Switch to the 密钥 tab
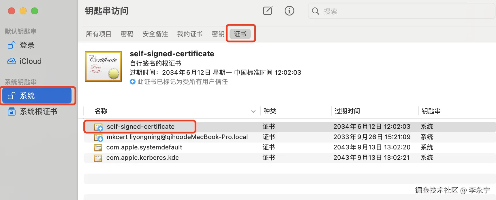 (x=218, y=34)
